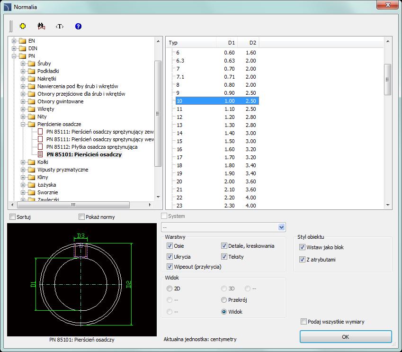
Task: Confirm with the OK button
Action: (346, 337)
